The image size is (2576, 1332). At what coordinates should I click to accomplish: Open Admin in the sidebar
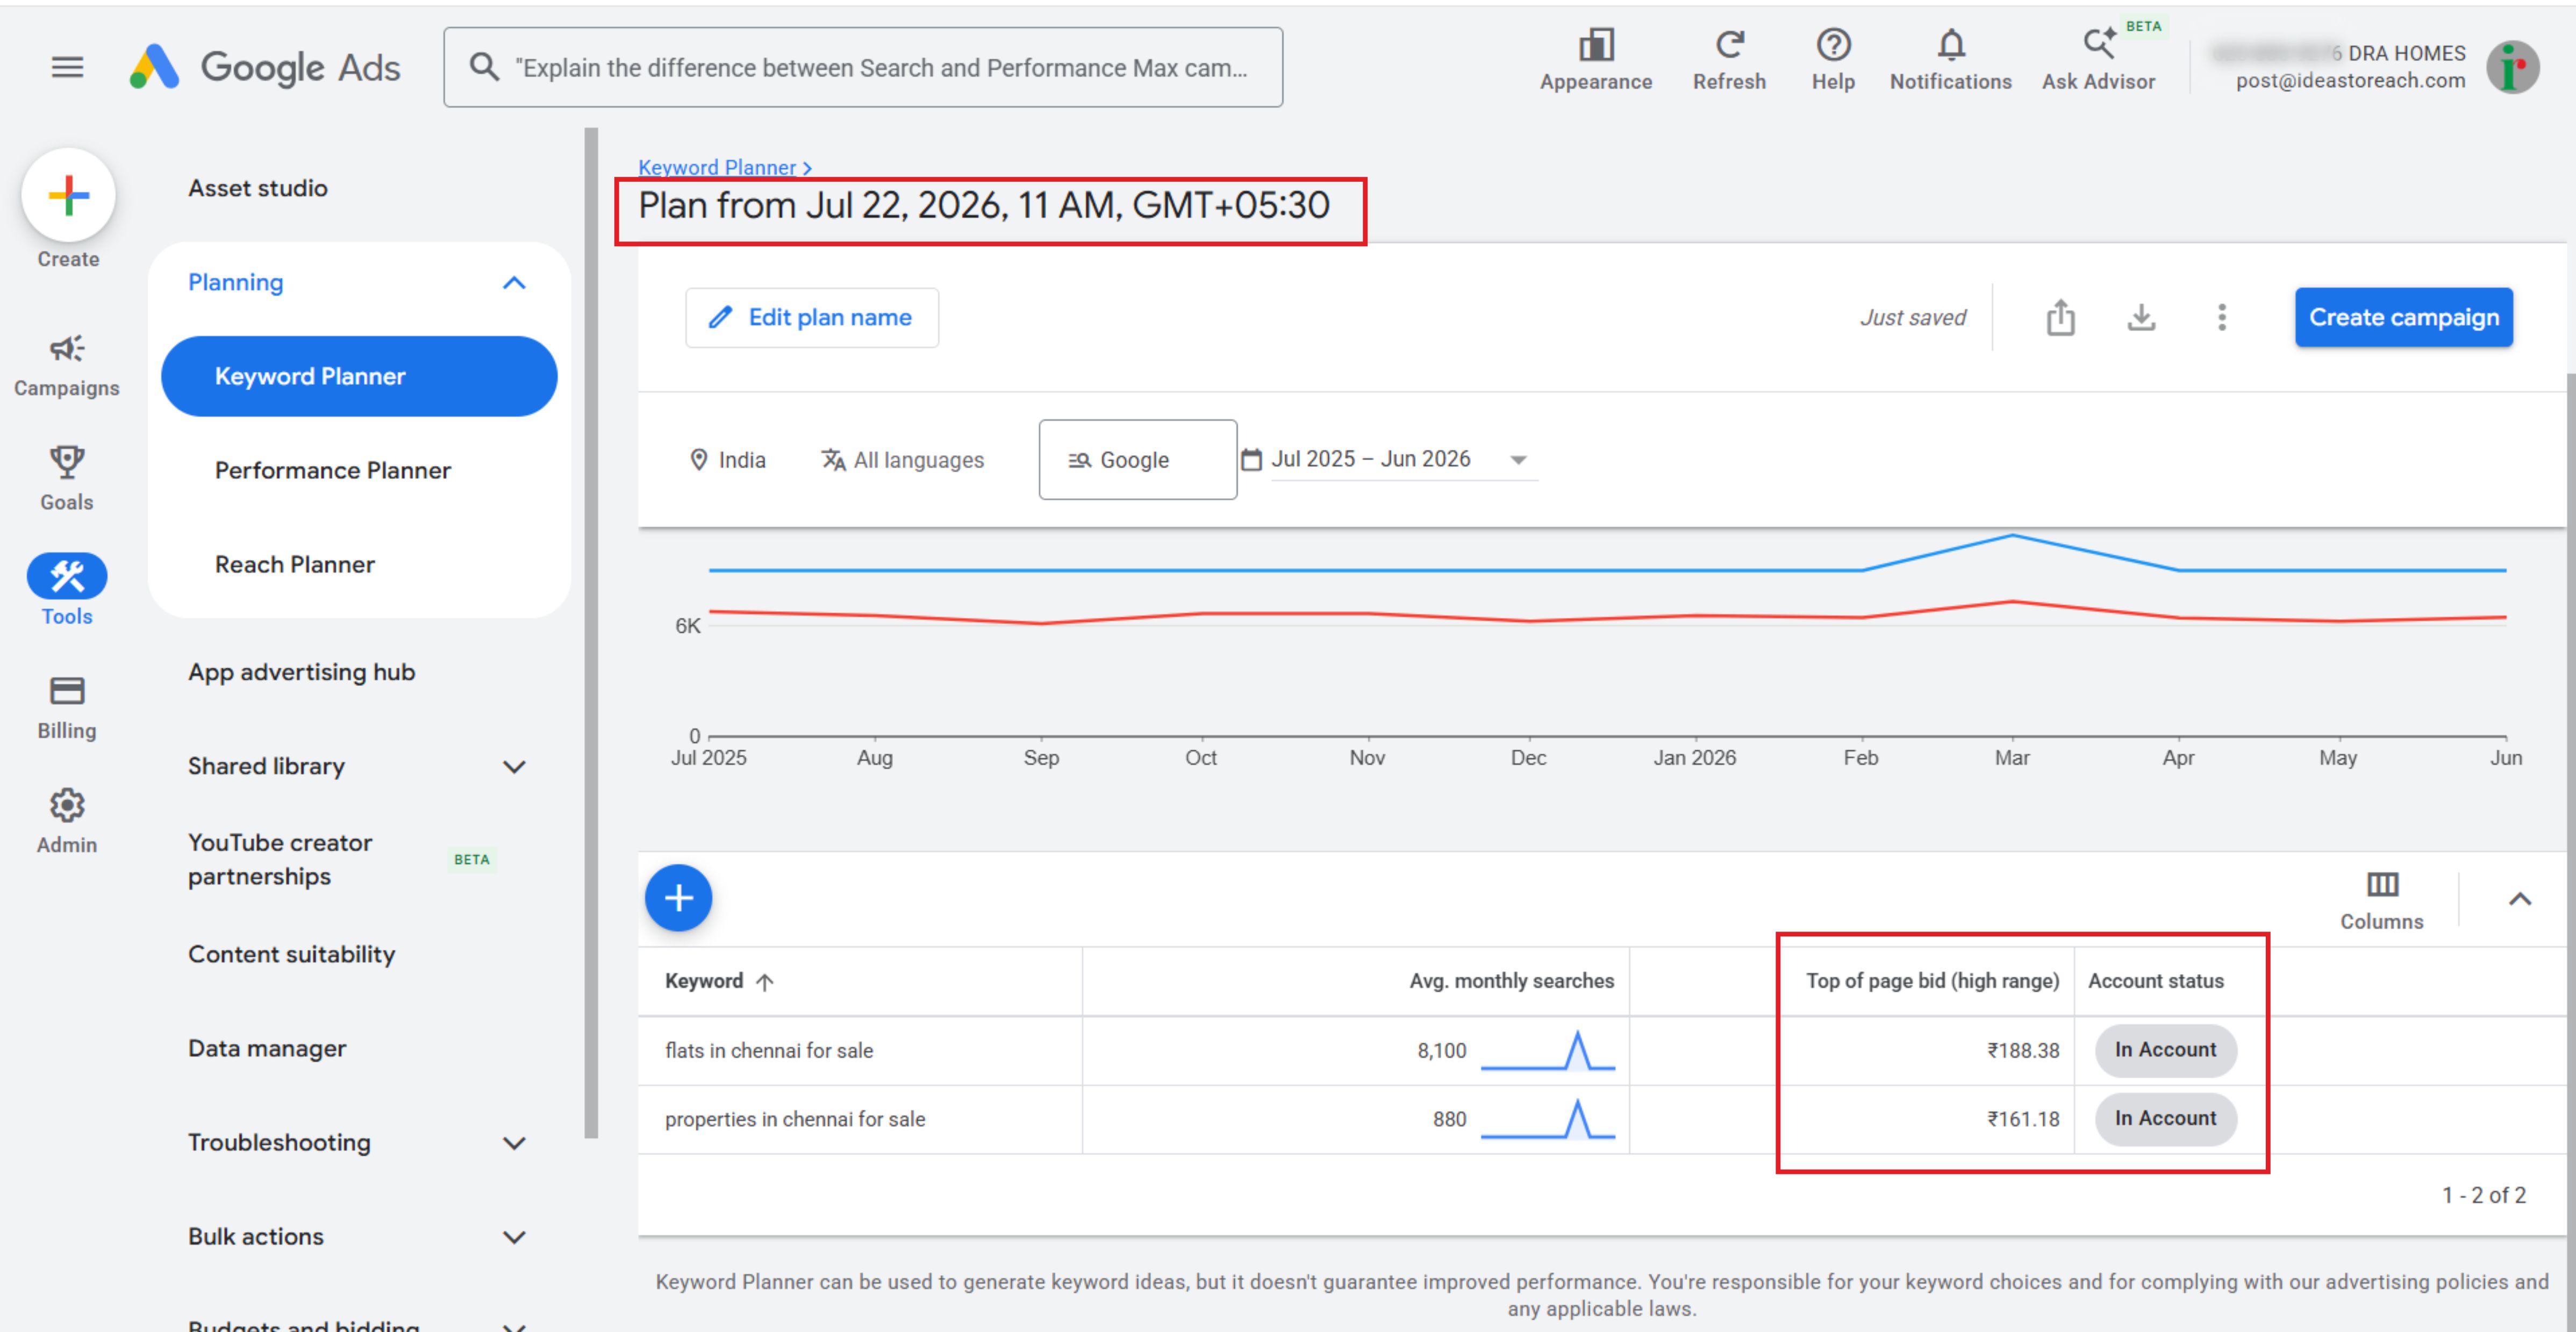click(67, 821)
